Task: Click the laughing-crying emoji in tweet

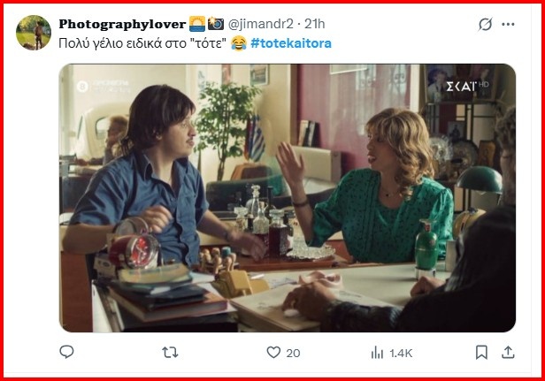Action: point(239,43)
